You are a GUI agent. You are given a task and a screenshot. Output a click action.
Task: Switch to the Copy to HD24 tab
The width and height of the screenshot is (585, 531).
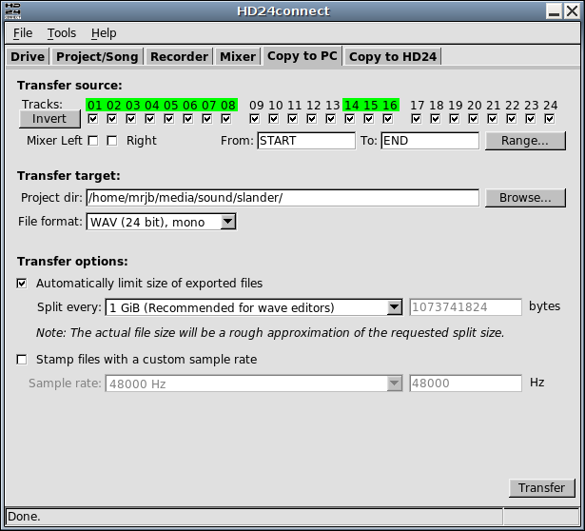click(x=393, y=56)
